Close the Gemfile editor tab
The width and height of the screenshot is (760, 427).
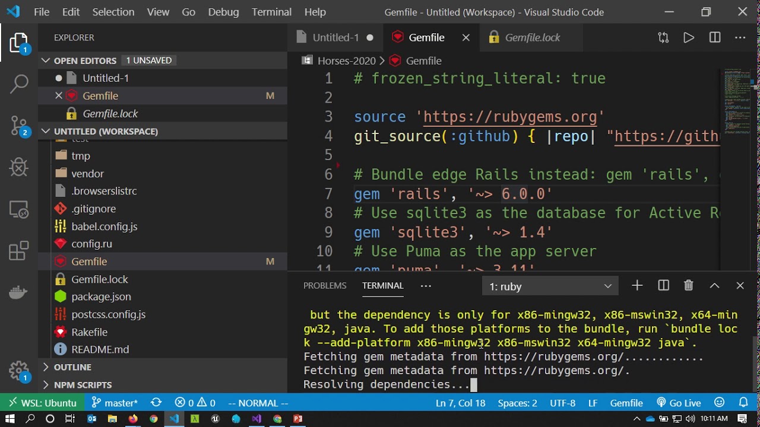pos(466,37)
